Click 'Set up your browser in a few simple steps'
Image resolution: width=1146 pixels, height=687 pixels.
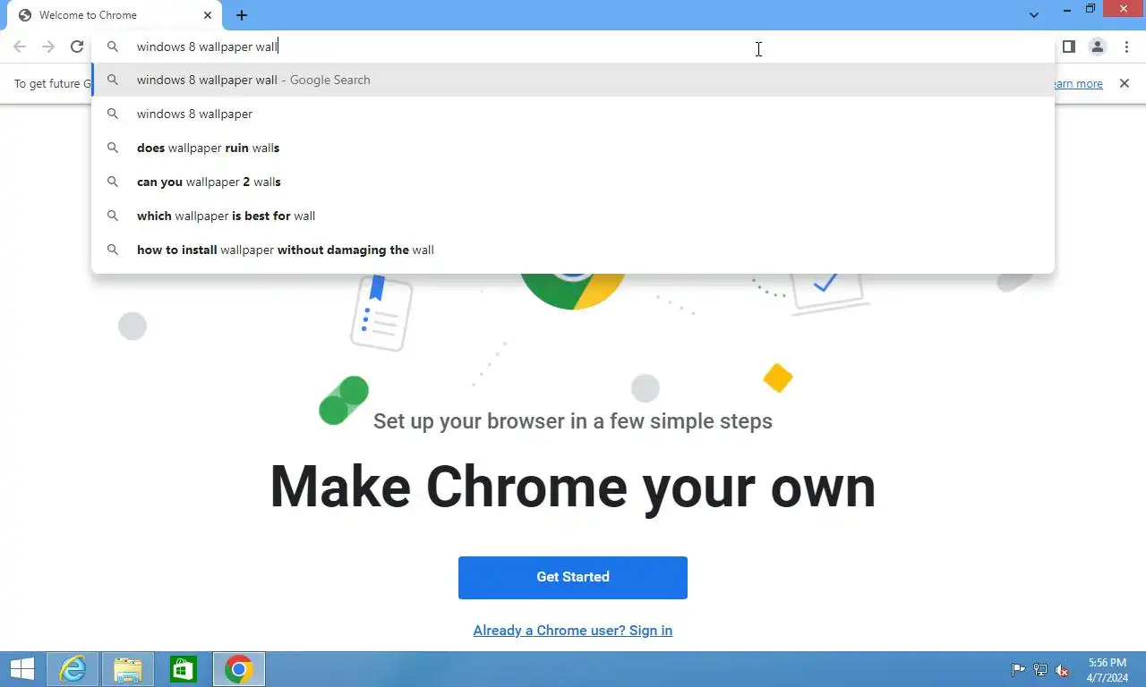point(573,421)
